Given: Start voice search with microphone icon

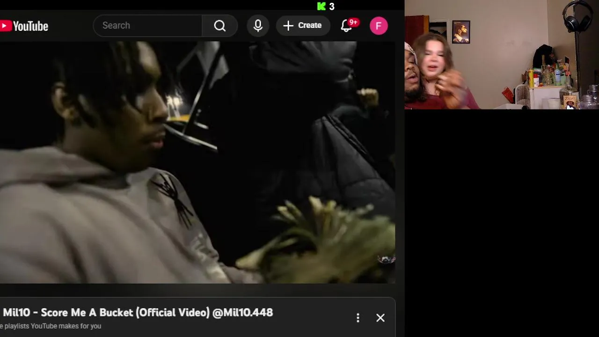Looking at the screenshot, I should point(258,25).
